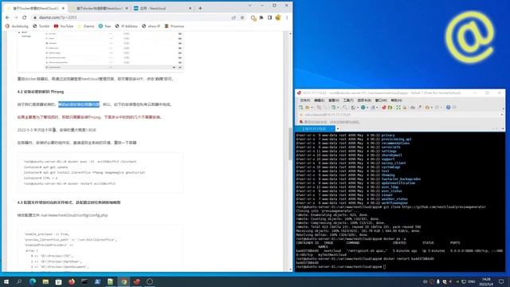Screen dimensions: 510x287
Task: Click the red Xshell icon in the toolbar
Action: 384,108
